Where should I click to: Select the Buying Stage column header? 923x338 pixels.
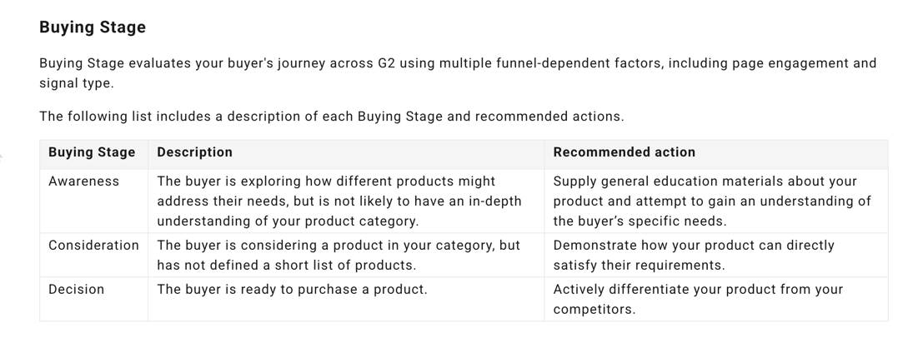point(92,152)
